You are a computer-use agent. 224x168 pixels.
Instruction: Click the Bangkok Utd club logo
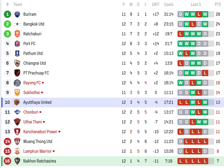17,24
